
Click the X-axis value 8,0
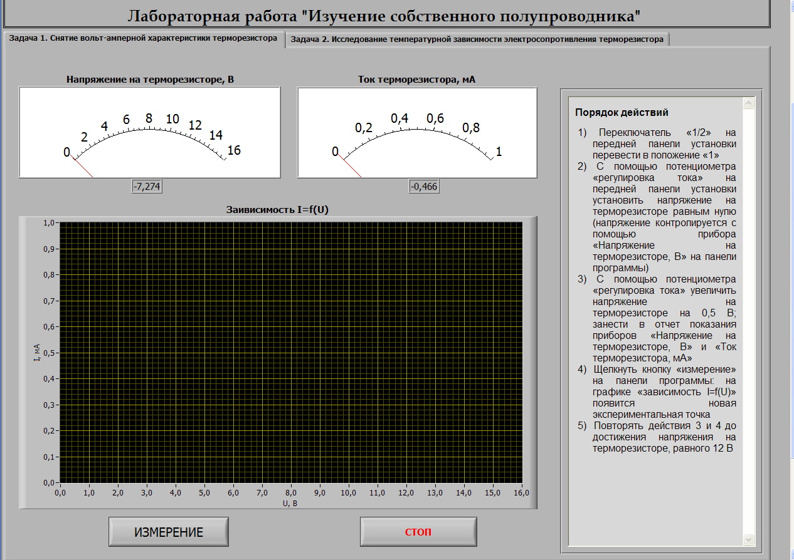pos(291,493)
